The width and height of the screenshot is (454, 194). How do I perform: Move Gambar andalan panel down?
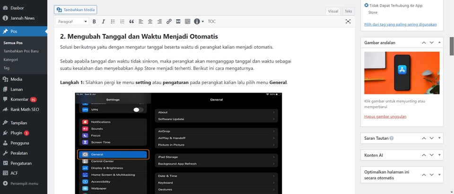[x=432, y=42]
